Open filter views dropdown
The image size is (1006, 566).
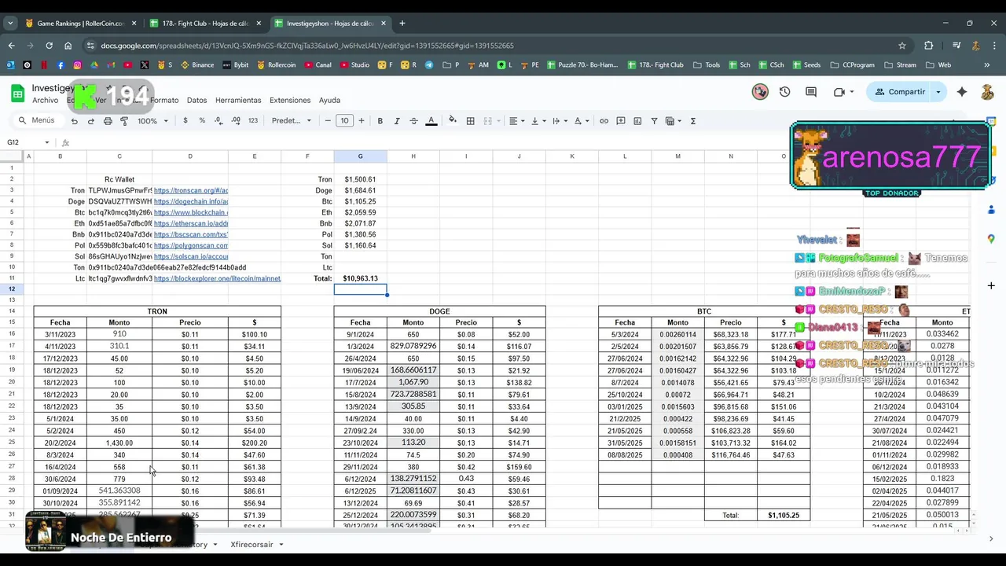tap(674, 121)
